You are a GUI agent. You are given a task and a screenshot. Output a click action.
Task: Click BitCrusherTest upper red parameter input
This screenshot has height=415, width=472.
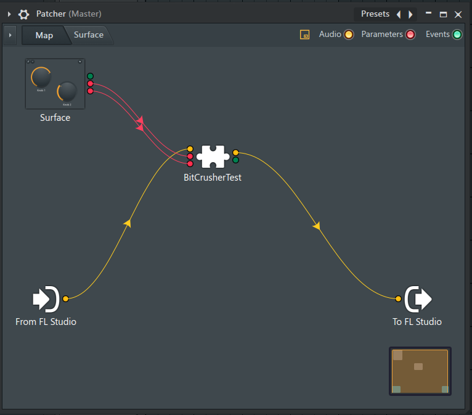click(x=190, y=156)
